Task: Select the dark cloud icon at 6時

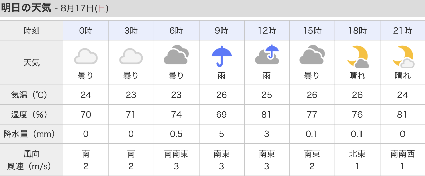Action: (176, 55)
